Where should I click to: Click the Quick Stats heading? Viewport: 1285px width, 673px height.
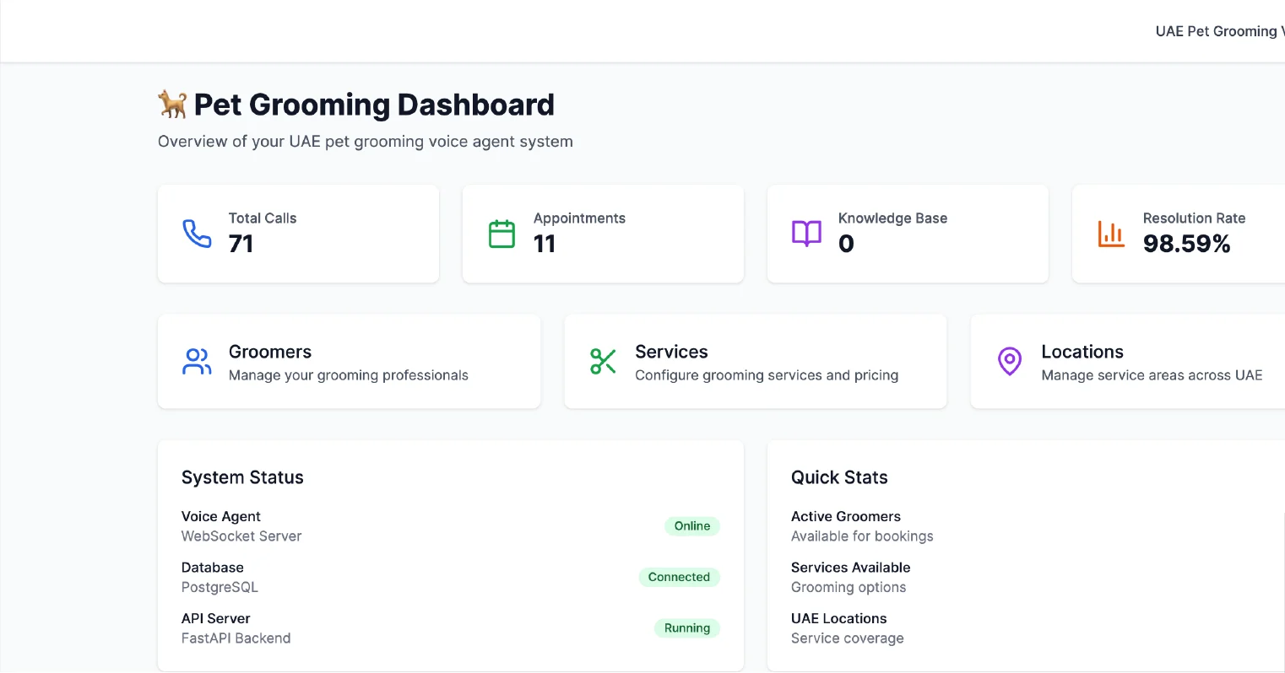coord(839,477)
